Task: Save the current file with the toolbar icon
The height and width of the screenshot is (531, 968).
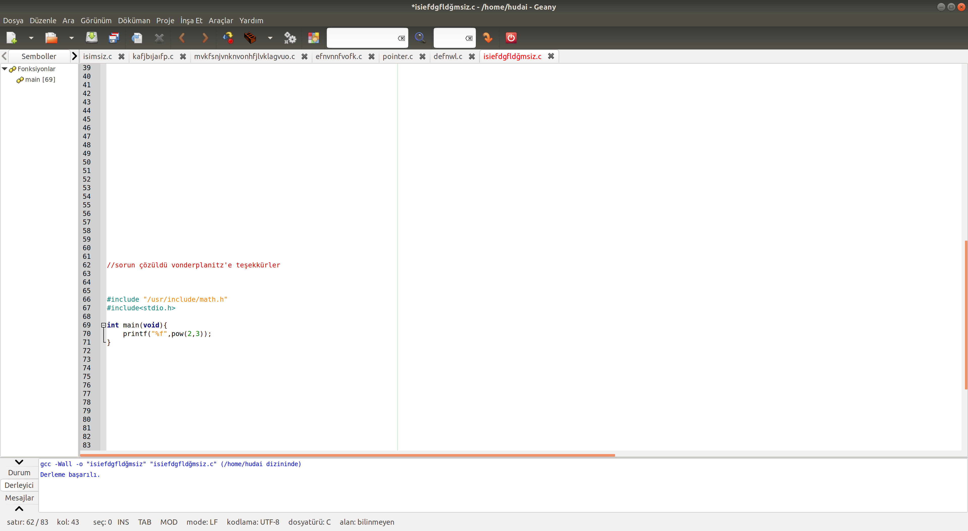Action: (x=92, y=38)
